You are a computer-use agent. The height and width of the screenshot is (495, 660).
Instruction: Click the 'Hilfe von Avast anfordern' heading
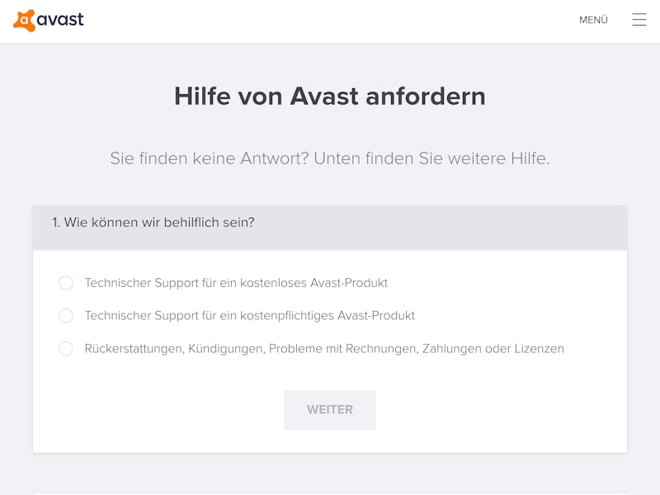329,96
